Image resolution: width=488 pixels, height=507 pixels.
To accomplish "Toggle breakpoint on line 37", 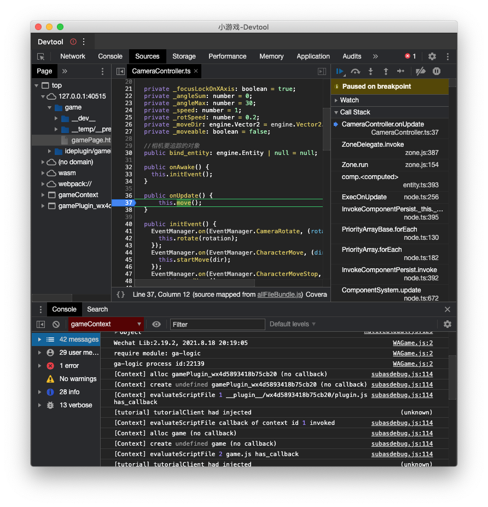I will click(x=129, y=203).
